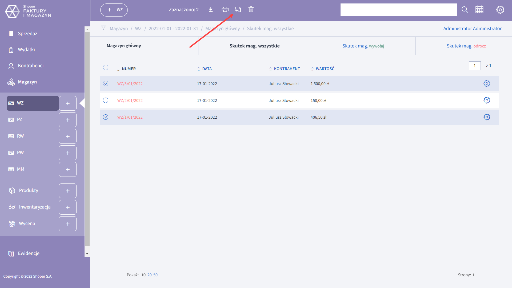Uncheck the row WZ/3/01/2022

(x=106, y=83)
